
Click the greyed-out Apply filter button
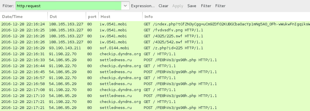177,6
